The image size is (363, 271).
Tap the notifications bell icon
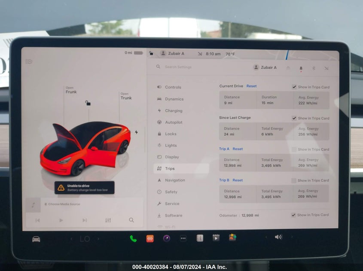(301, 68)
